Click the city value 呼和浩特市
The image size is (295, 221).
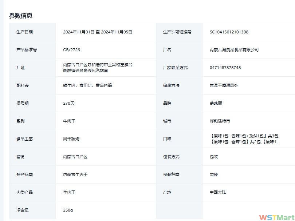click(x=220, y=121)
